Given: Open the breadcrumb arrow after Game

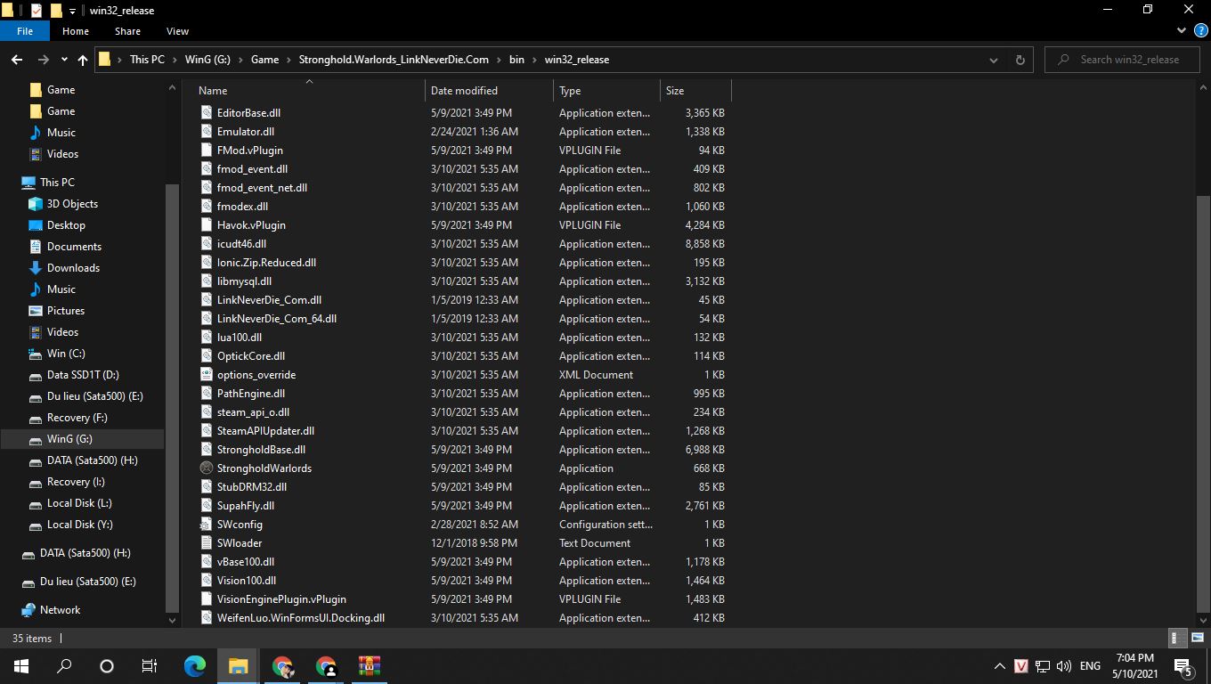Looking at the screenshot, I should click(289, 60).
